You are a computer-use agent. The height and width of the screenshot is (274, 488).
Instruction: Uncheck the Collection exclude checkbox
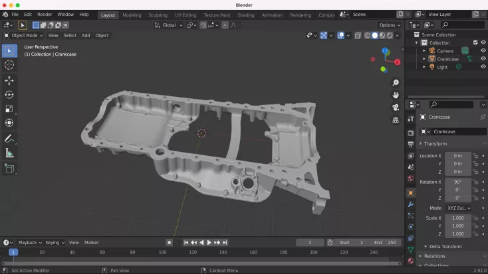click(475, 42)
